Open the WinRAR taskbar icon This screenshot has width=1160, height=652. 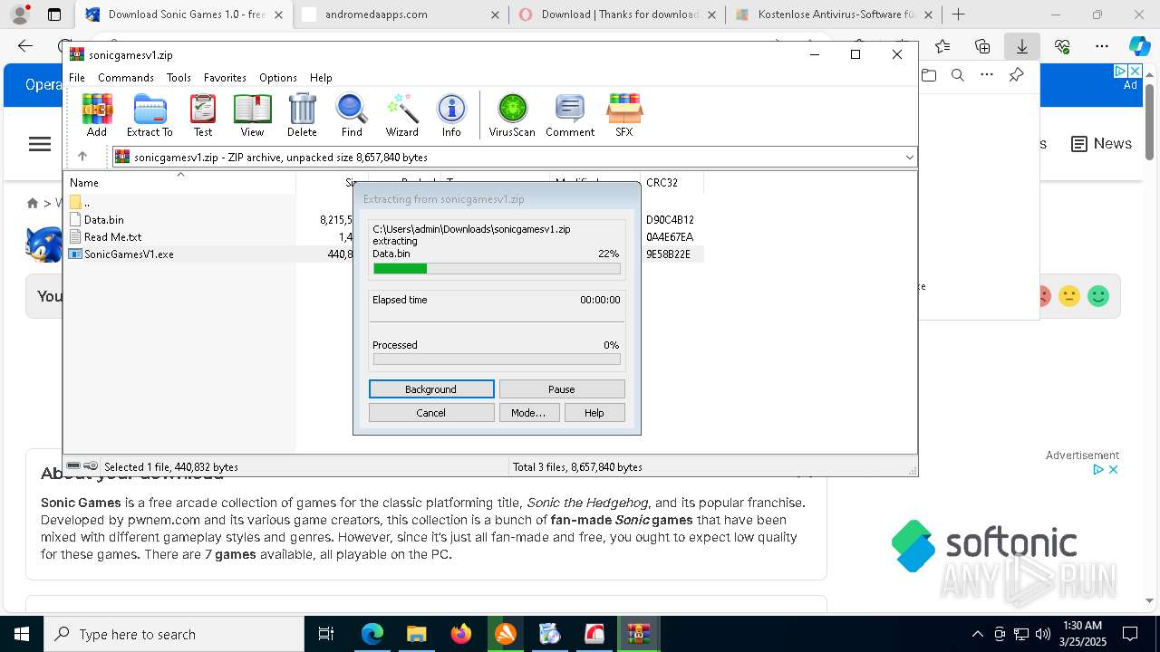tap(639, 634)
